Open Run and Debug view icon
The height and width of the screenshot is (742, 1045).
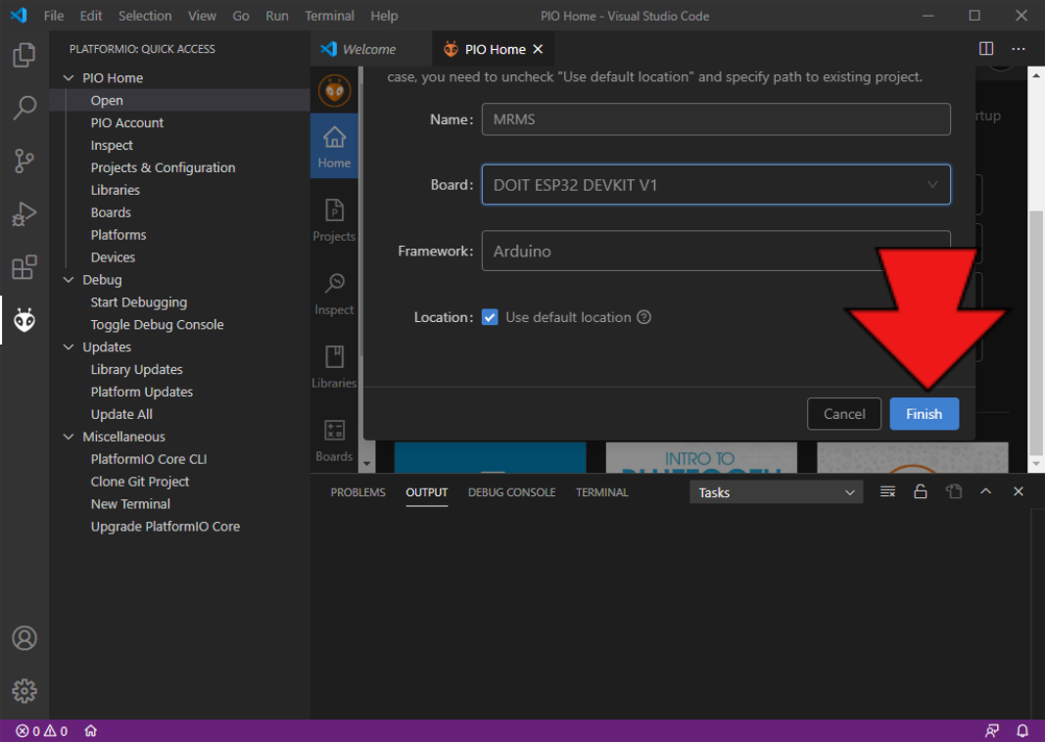coord(24,213)
